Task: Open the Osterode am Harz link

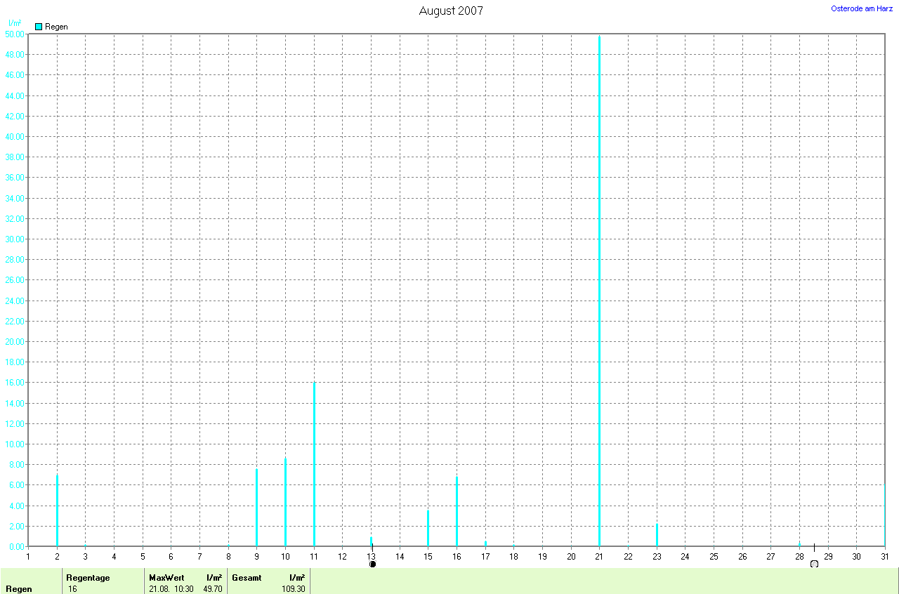Action: 861,8
